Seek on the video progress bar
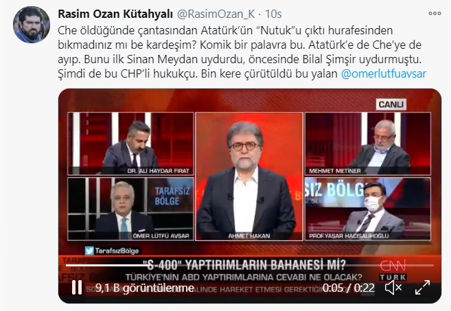 point(249,265)
